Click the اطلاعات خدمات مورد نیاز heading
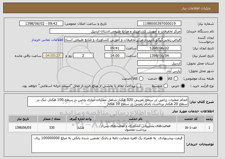Image resolution: width=225 pixels, height=159 pixels. [x=193, y=111]
